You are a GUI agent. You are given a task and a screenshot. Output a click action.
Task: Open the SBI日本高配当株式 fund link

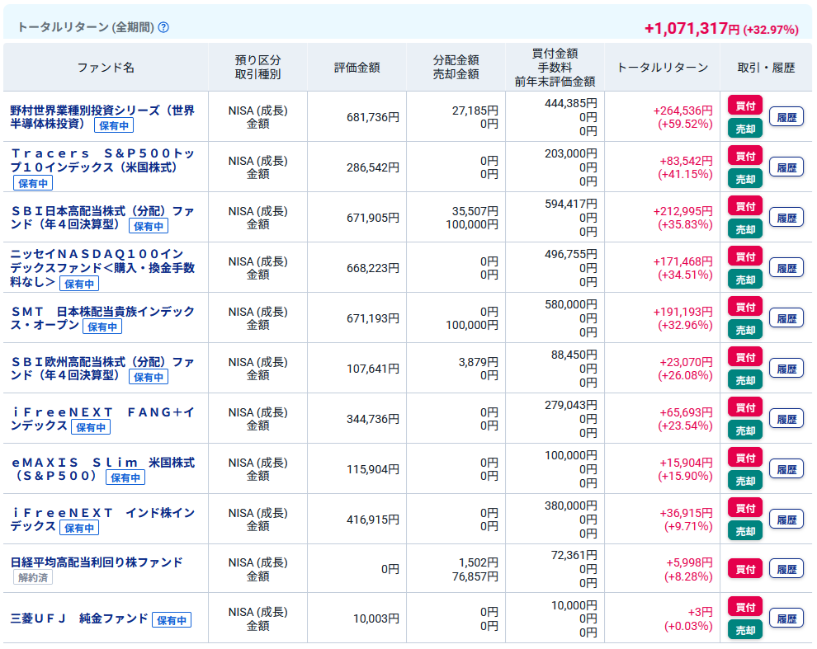[102, 218]
